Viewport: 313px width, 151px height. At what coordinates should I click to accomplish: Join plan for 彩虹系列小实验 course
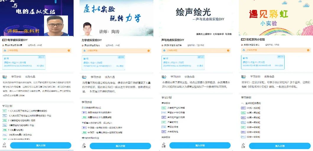pyautogui.click(x=280, y=146)
